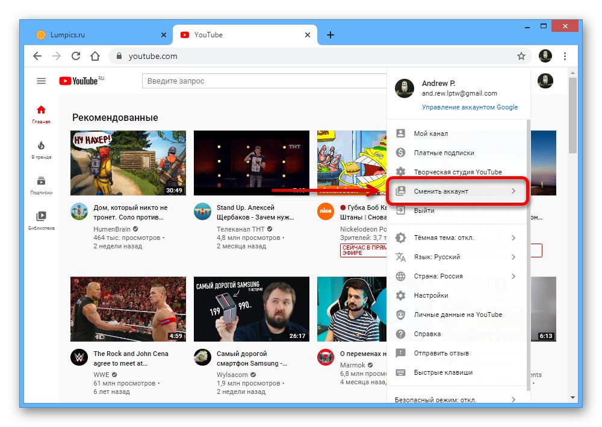Expand the Country: Russia submenu

click(456, 276)
